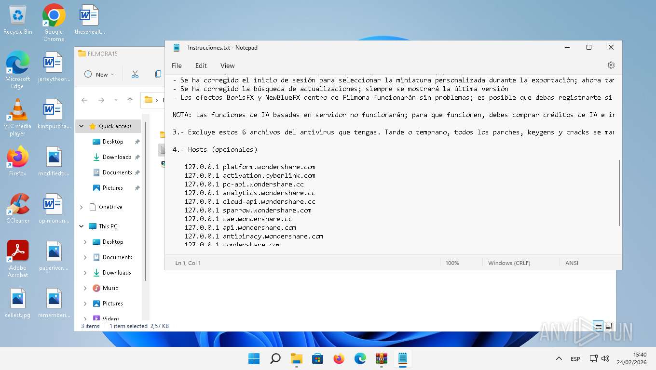This screenshot has width=656, height=370.
Task: Switch Explorer to details view
Action: tap(599, 326)
